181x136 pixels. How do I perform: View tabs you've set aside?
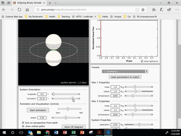3,3
